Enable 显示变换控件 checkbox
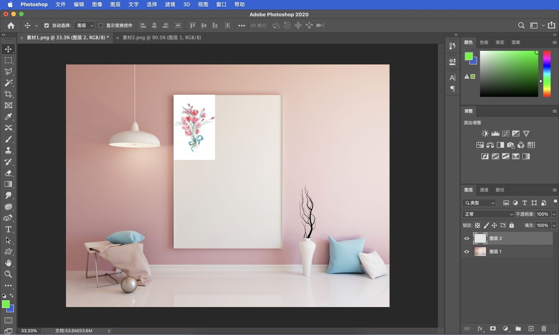Screen dimensions: 559x335 (100, 25)
